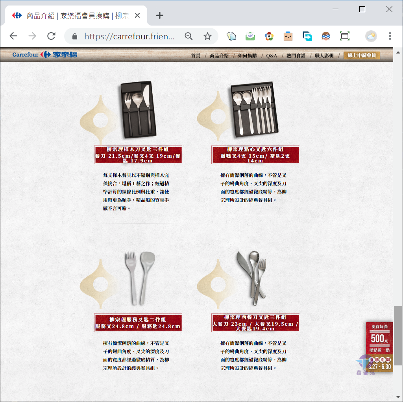Go to 首頁 in site menu
Viewport: 403px width, 402px height.
pyautogui.click(x=196, y=55)
